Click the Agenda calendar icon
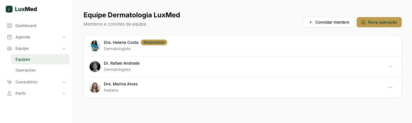 (x=9, y=37)
